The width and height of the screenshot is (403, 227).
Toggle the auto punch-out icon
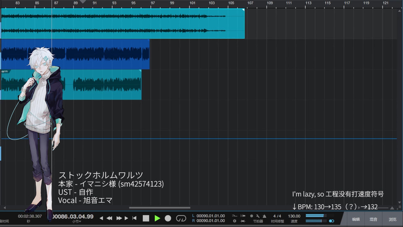pos(243,221)
